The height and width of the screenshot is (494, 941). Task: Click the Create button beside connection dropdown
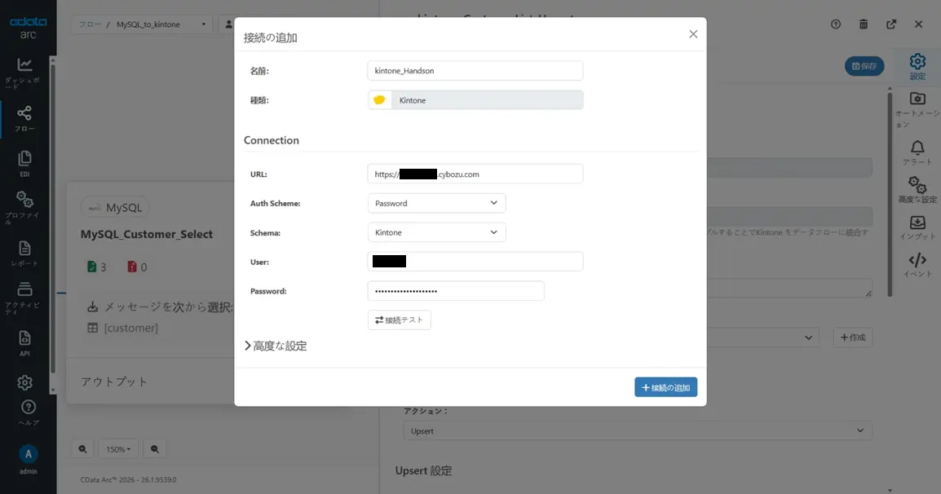point(852,337)
